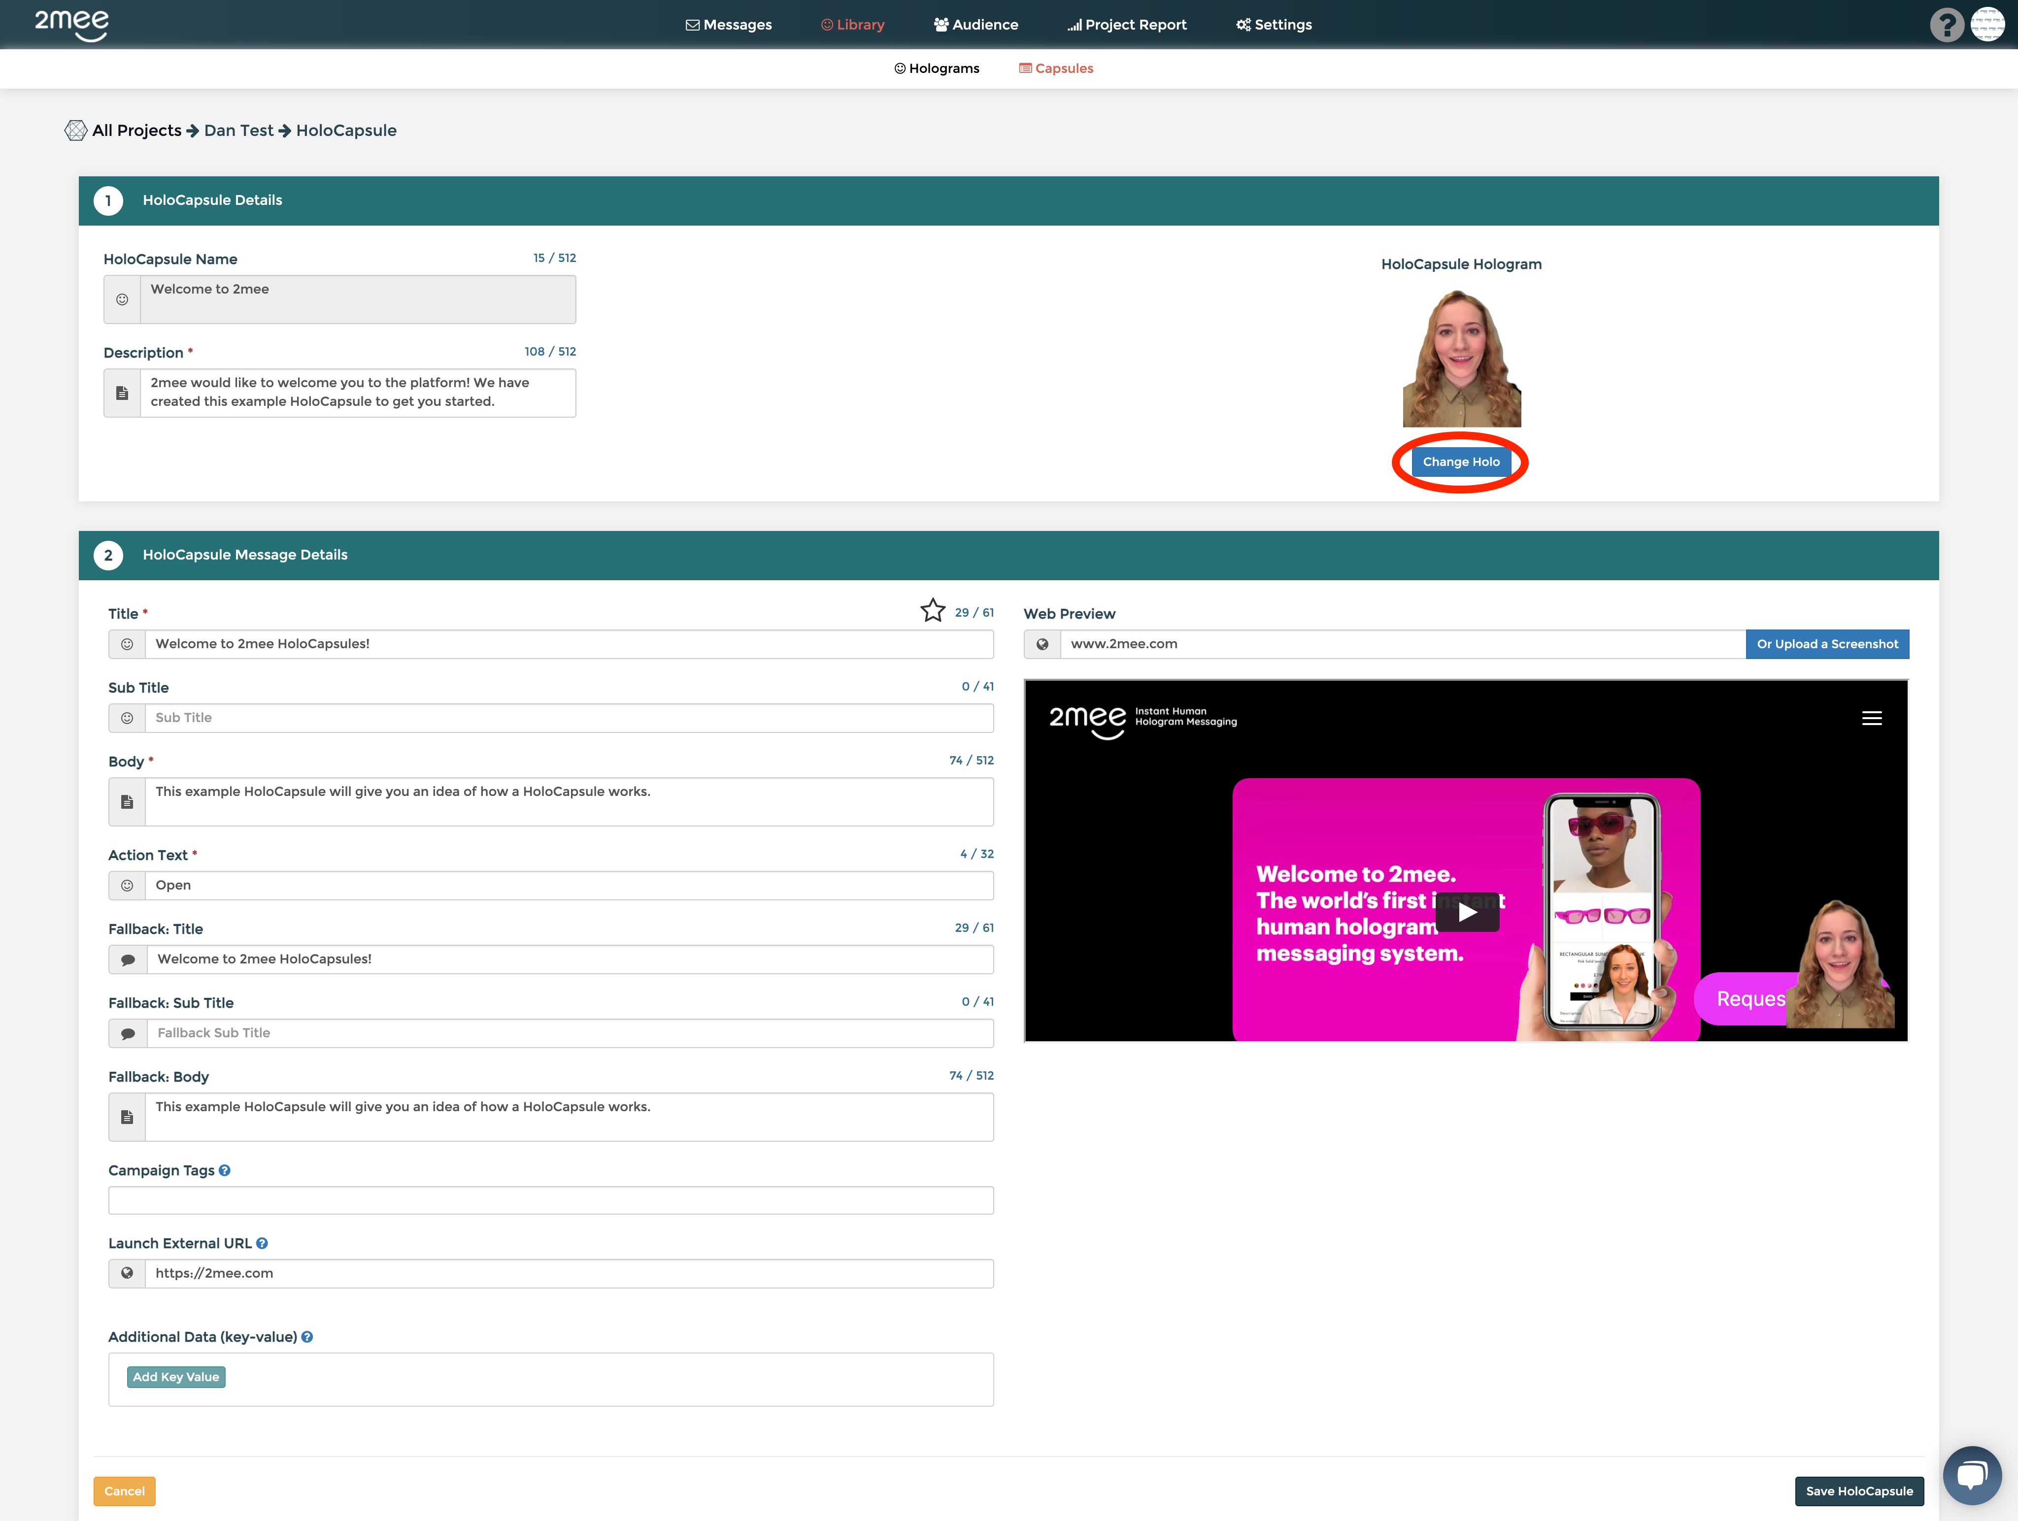The height and width of the screenshot is (1521, 2018).
Task: Click the Web Preview URL field
Action: pyautogui.click(x=1402, y=645)
